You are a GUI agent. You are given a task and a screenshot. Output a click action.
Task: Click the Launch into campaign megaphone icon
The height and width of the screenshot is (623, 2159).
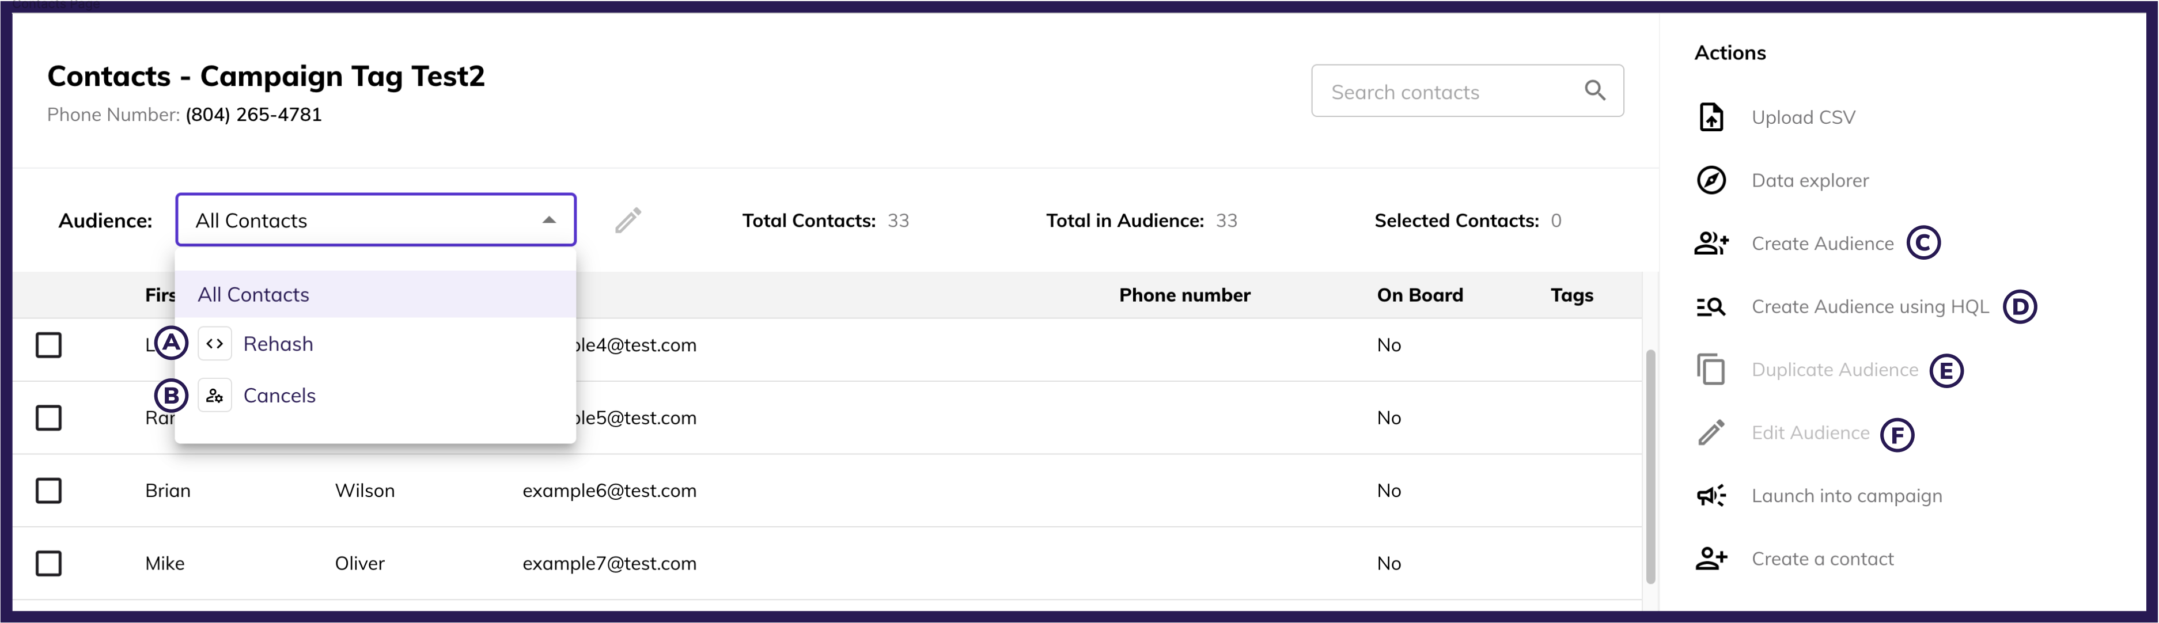click(1711, 496)
